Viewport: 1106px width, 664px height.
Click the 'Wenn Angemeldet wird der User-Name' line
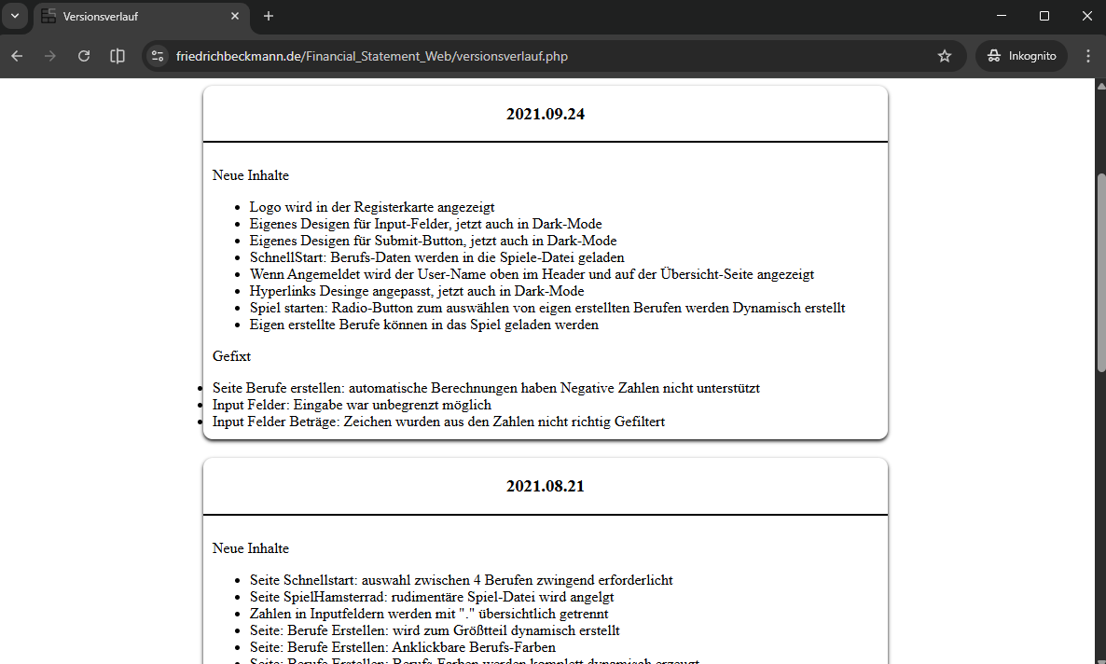coord(532,274)
